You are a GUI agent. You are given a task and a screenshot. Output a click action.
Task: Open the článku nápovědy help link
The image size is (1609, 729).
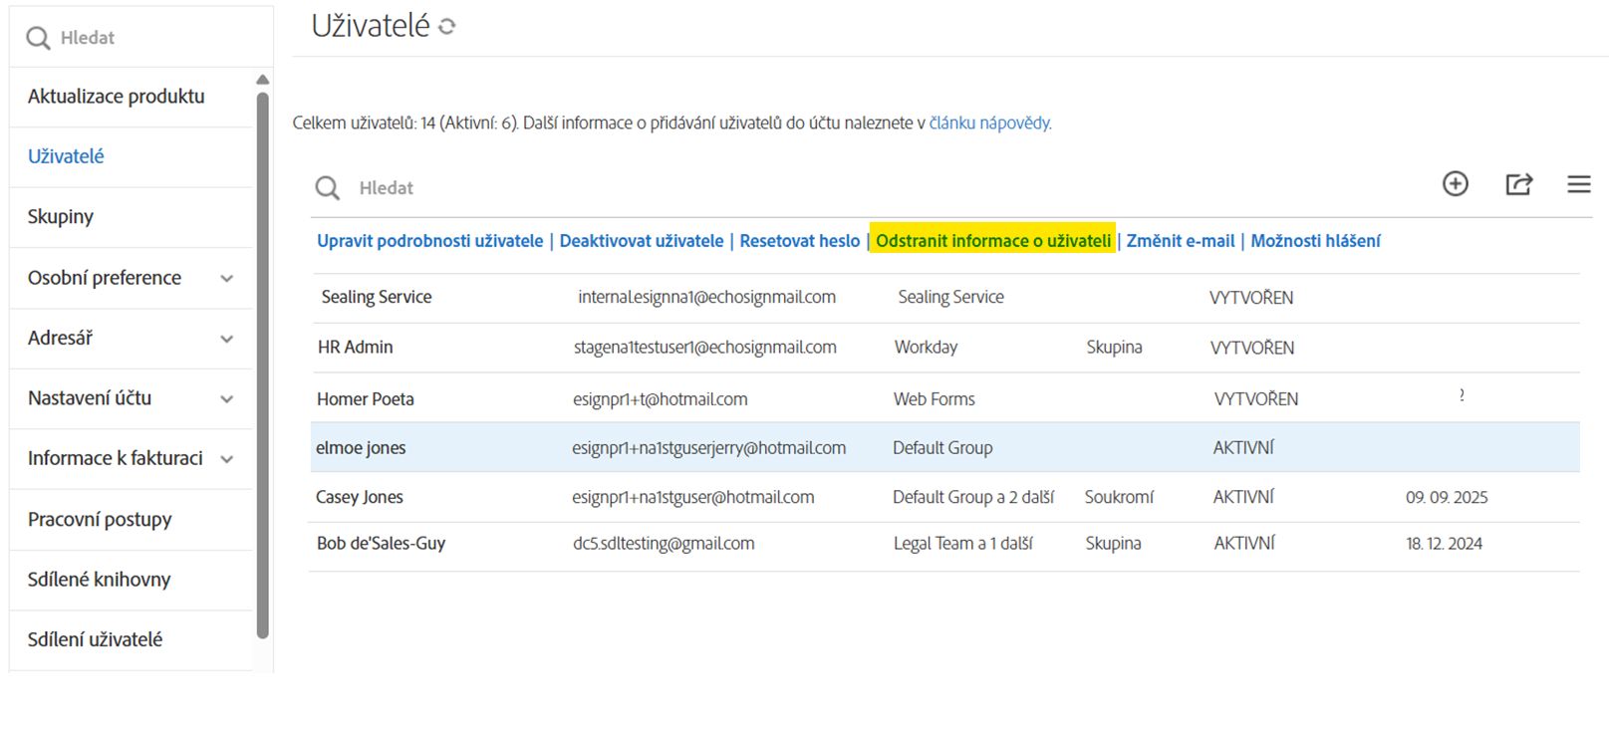(989, 123)
